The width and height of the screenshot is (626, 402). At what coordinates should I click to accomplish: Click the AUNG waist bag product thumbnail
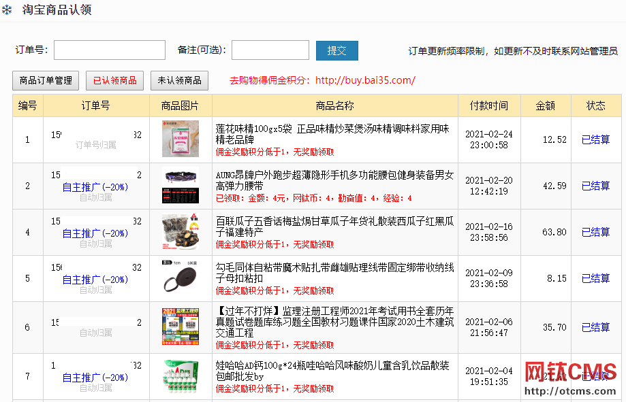pos(181,186)
